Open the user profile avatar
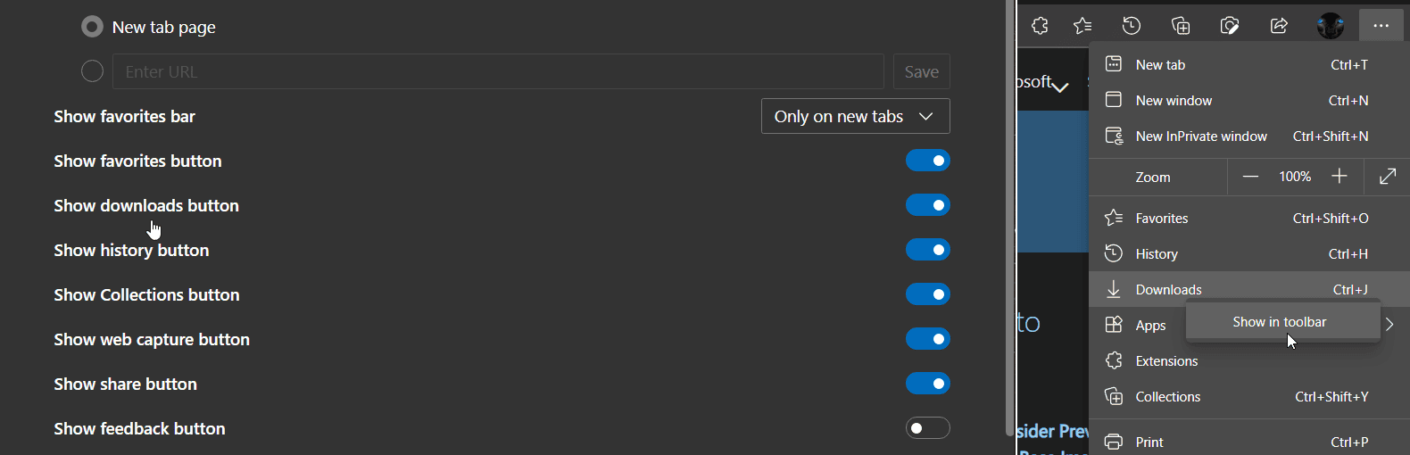1410x455 pixels. 1330,26
